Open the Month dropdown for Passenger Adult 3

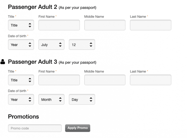51,100
